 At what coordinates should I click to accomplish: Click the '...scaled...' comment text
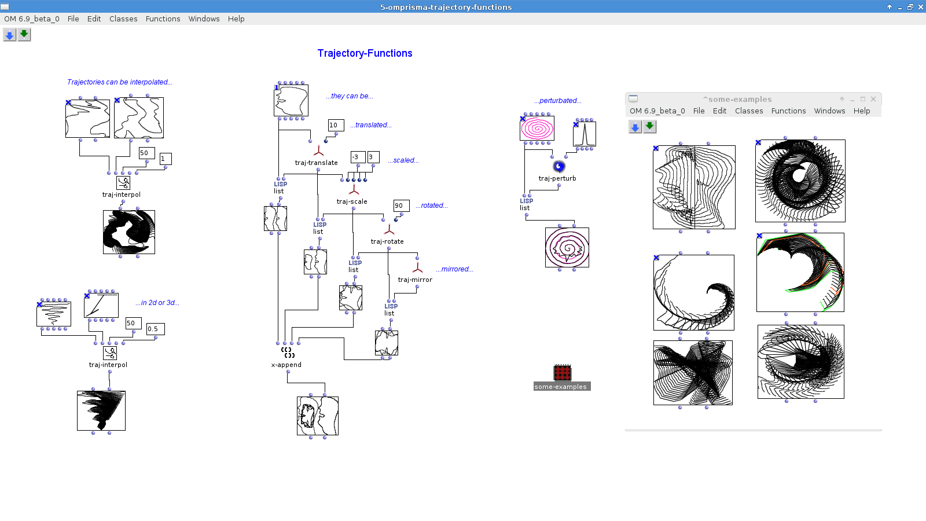pos(403,160)
